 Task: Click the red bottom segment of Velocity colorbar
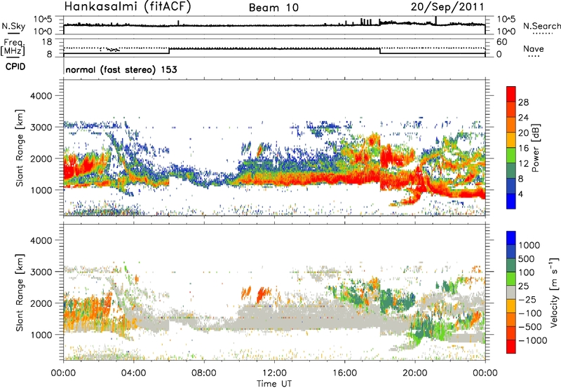[x=511, y=347]
